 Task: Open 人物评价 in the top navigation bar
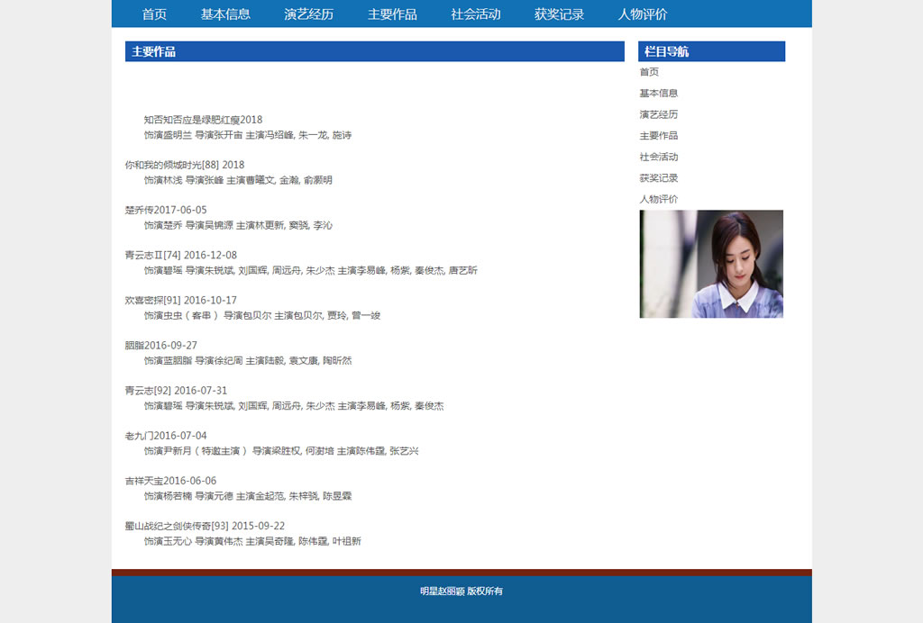643,14
